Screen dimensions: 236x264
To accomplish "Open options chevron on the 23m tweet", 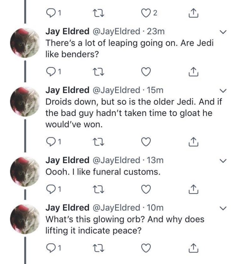I will click(224, 32).
